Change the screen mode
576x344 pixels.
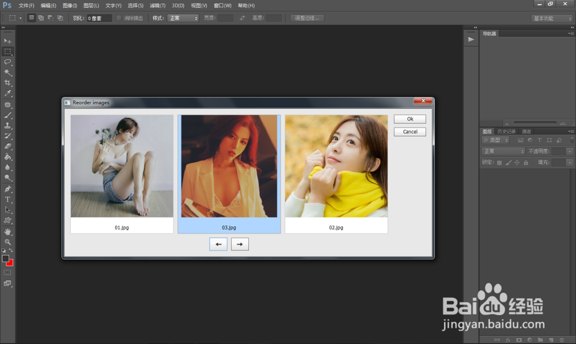pyautogui.click(x=7, y=284)
